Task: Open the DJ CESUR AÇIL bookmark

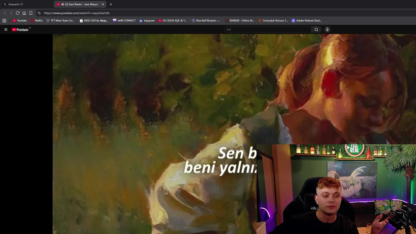Action: click(173, 20)
